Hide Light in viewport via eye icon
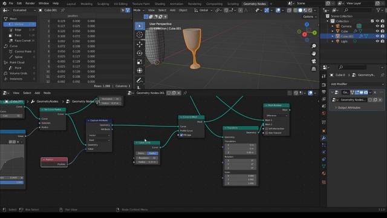The width and height of the screenshot is (387, 218). coord(377,41)
